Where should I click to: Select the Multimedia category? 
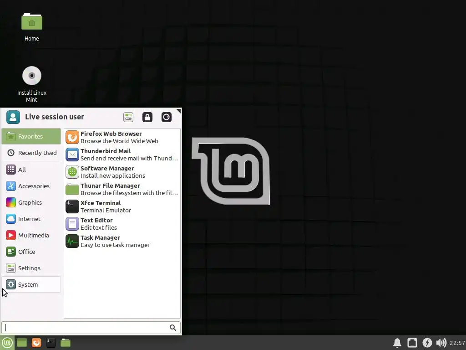31,235
